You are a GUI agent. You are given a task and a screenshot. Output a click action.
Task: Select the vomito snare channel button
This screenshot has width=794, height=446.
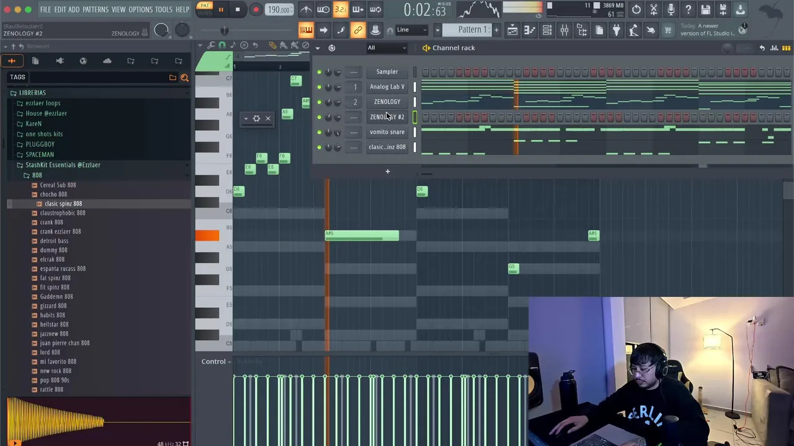click(x=387, y=132)
